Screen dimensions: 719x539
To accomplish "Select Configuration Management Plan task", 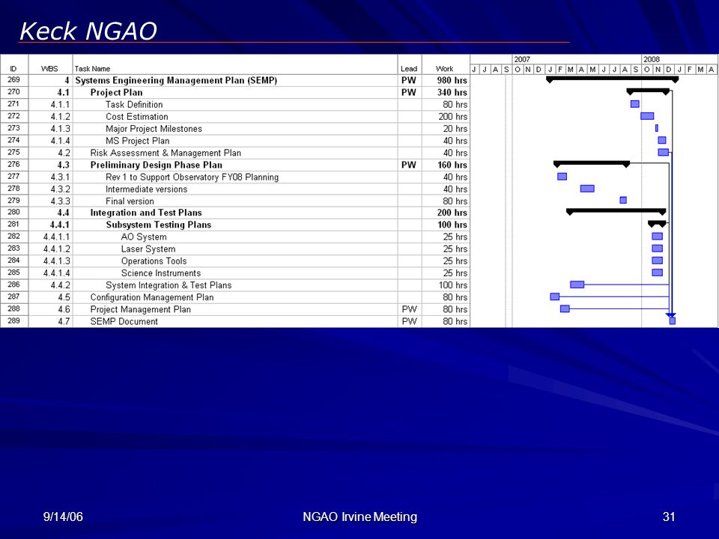I will (152, 297).
